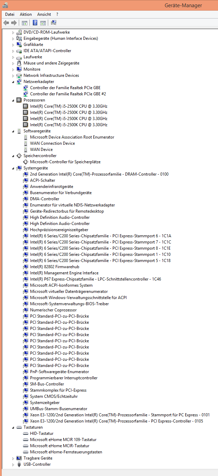Collapse the Speichercontroller category

(13, 156)
